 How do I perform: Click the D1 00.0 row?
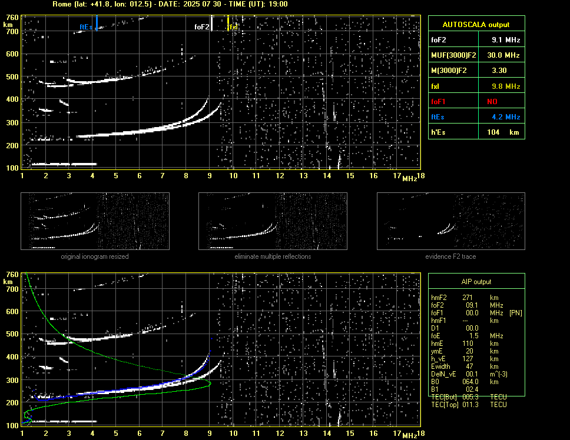(455, 328)
